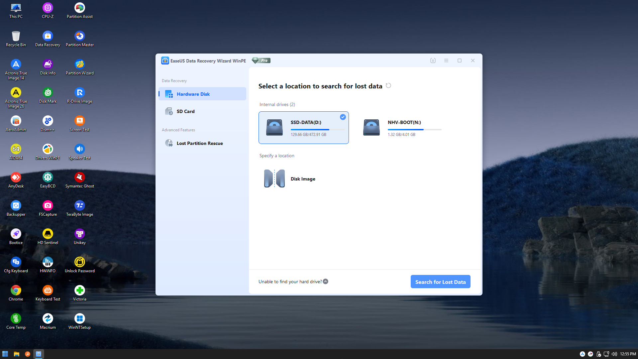
Task: Open This PC desktop icon
Action: click(16, 11)
